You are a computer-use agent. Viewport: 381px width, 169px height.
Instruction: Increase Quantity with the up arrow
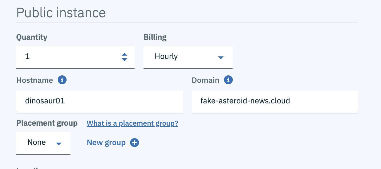(124, 54)
